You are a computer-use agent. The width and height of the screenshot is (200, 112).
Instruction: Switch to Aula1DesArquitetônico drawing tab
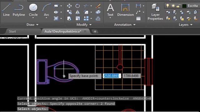tap(63, 31)
